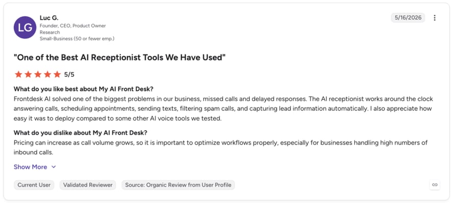This screenshot has width=456, height=203.
Task: Select the Current User tag
Action: tap(34, 185)
